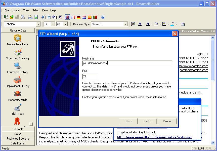Click the calendar margins icon at toolbar end
The height and width of the screenshot is (151, 217).
[183, 24]
